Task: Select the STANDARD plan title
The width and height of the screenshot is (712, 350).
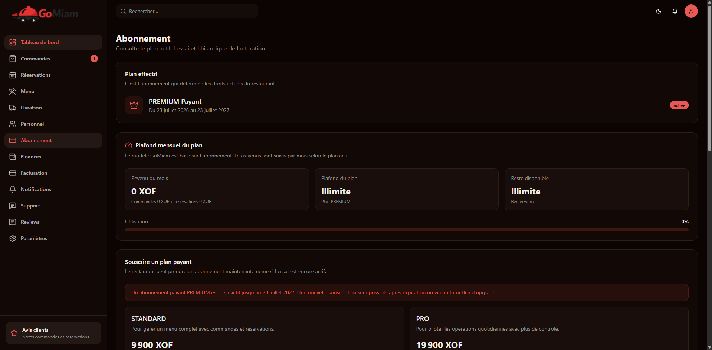Action: click(x=148, y=319)
